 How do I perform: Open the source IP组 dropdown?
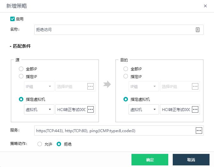point(39,86)
